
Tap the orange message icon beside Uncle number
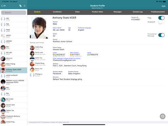[54, 54]
